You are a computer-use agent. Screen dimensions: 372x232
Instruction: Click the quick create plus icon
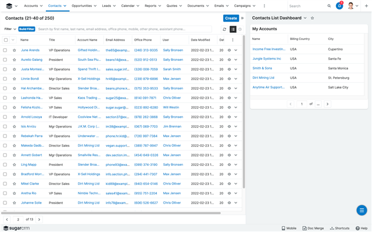[x=366, y=6]
